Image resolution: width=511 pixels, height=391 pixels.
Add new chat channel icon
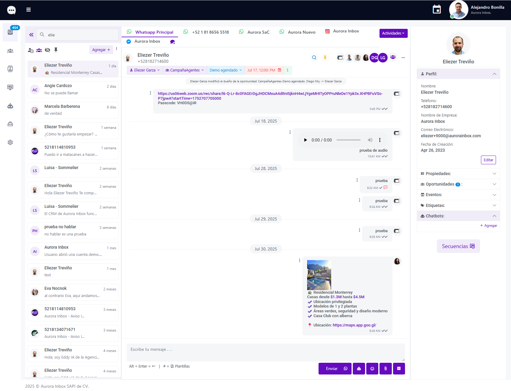173,42
